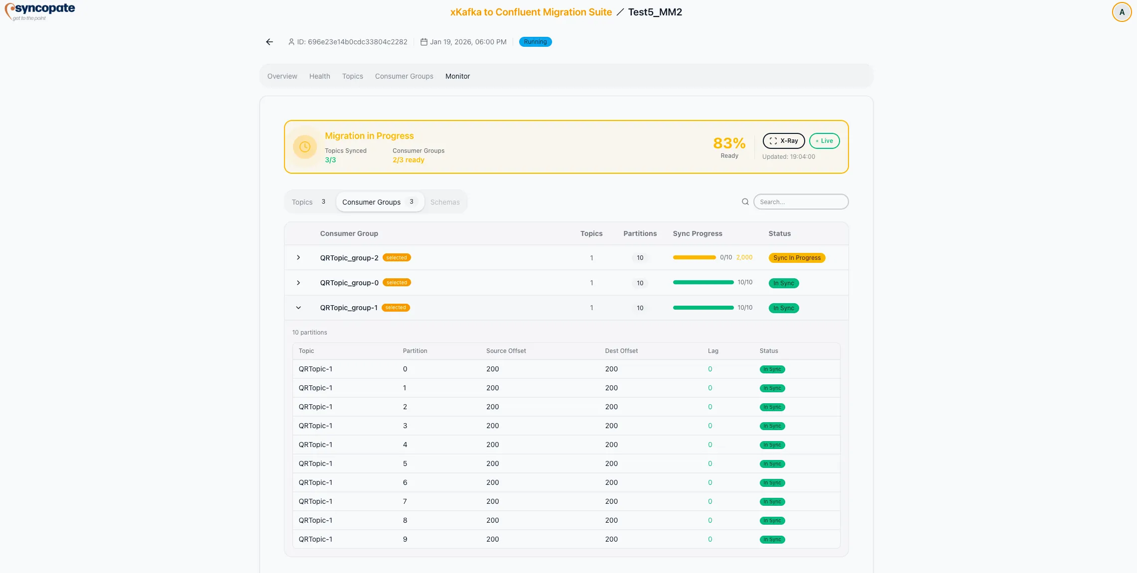Click the Schemas filter tab
The width and height of the screenshot is (1137, 573).
(x=444, y=202)
